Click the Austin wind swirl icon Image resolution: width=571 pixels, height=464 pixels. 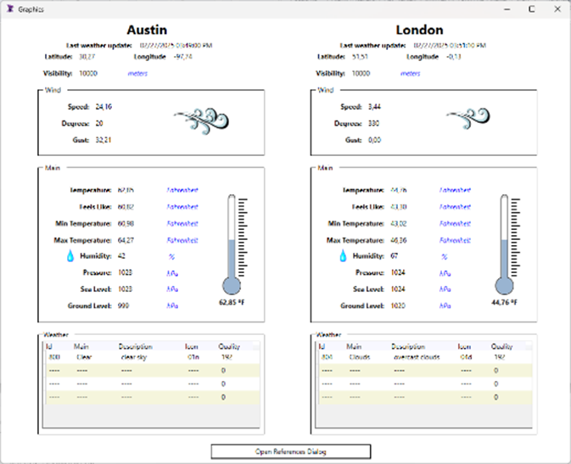203,121
